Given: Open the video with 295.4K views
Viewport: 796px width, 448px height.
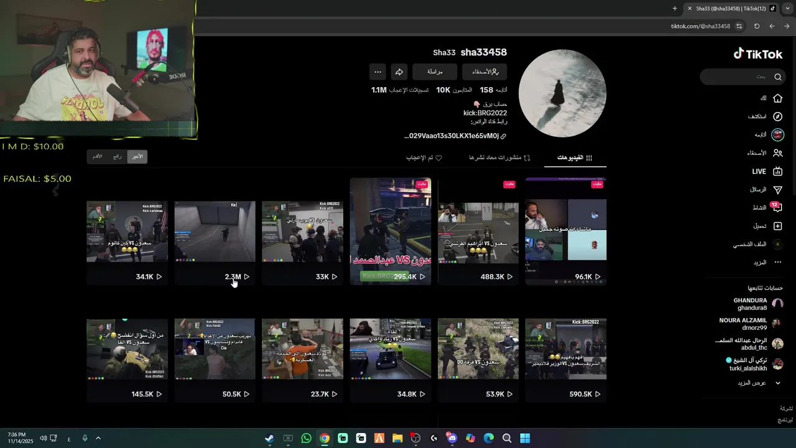Looking at the screenshot, I should tap(391, 231).
